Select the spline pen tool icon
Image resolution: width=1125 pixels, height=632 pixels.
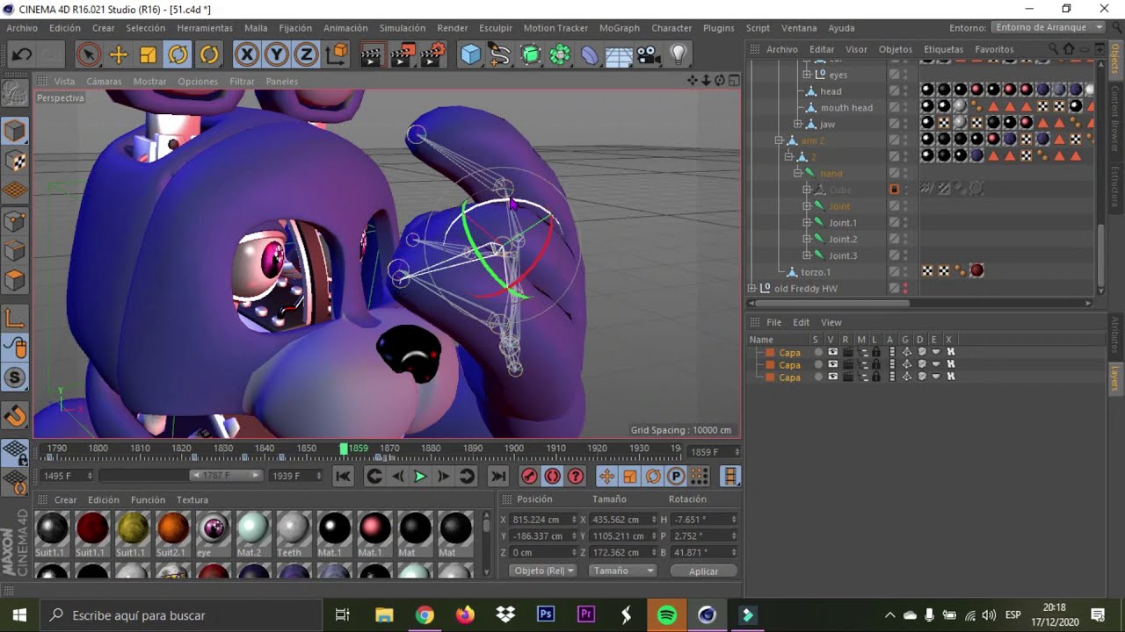(500, 54)
